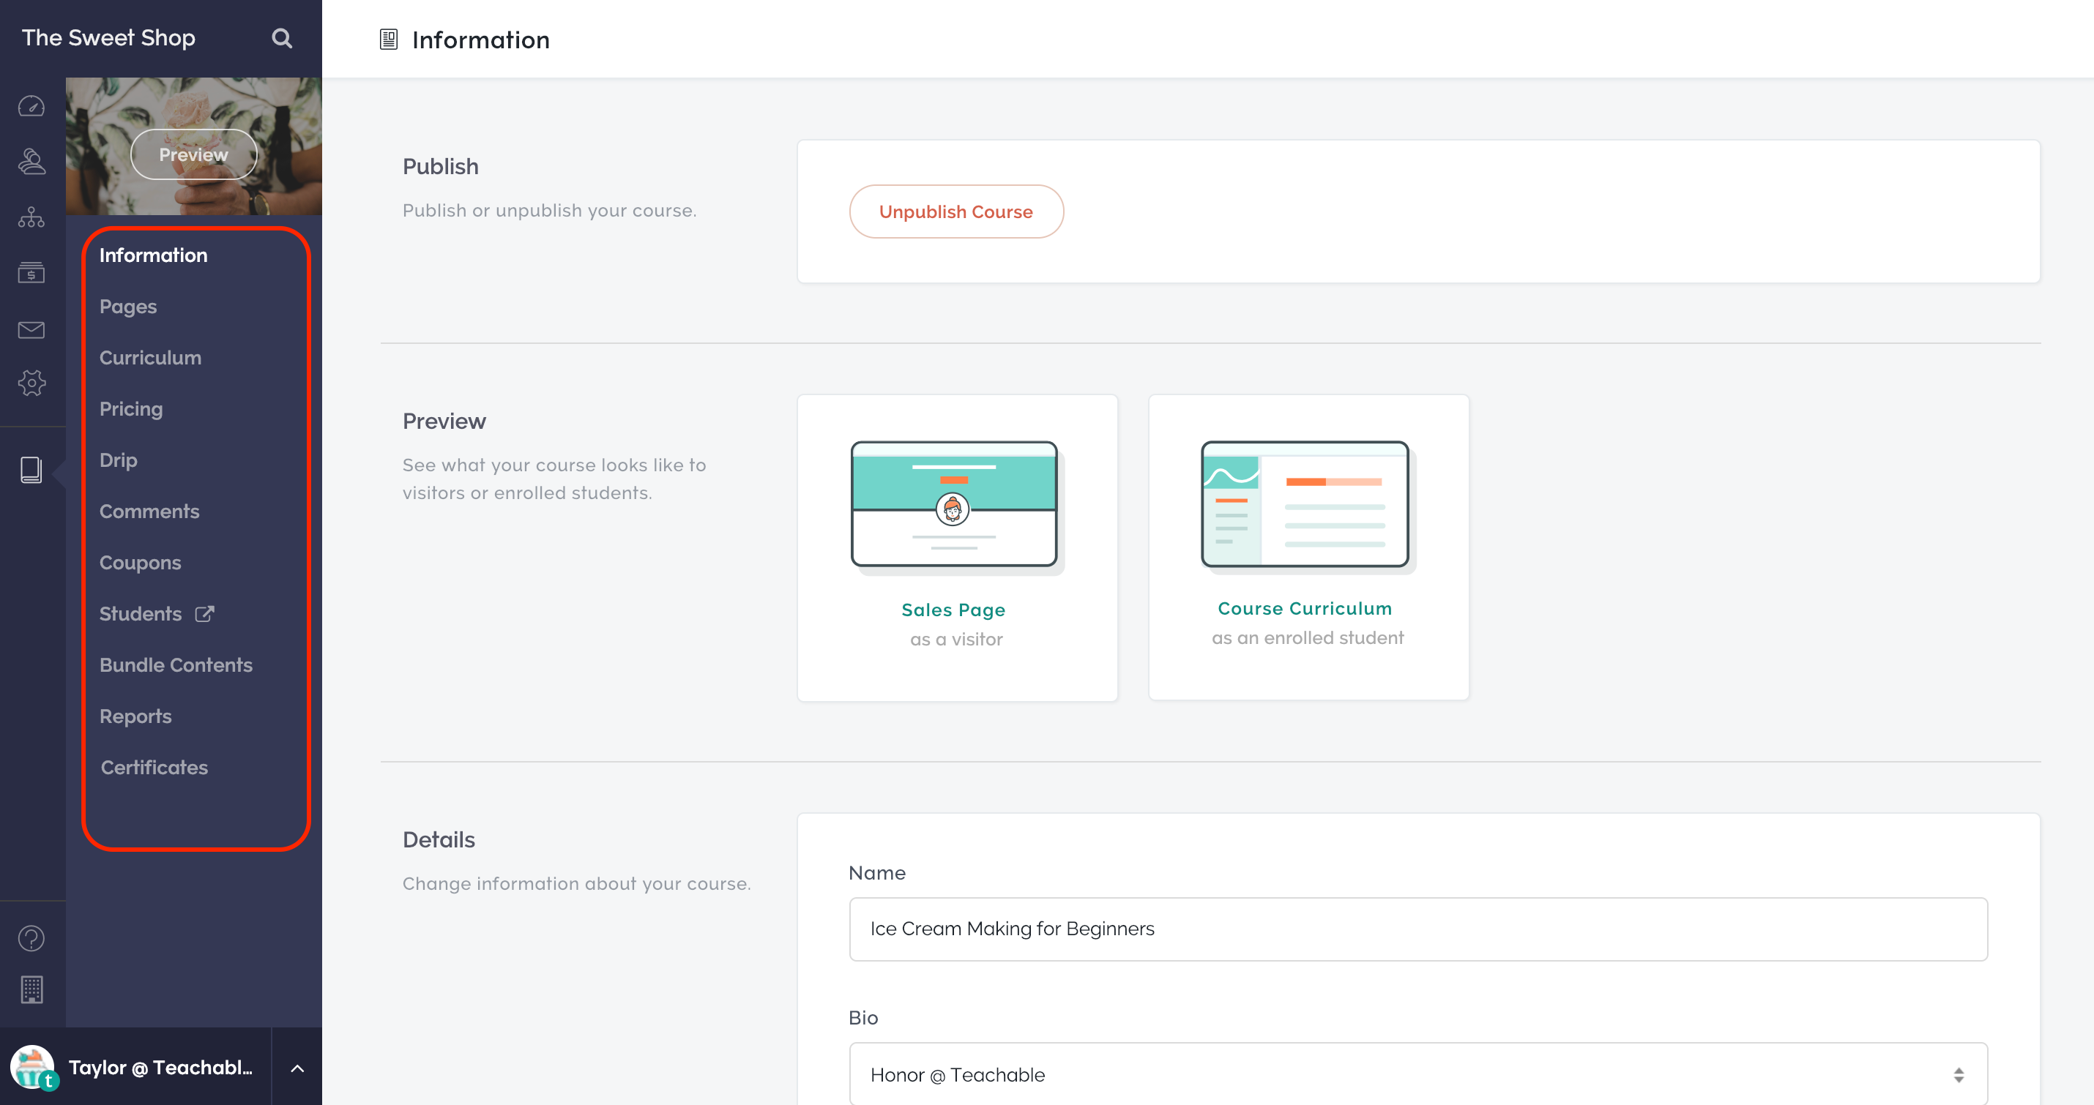2094x1105 pixels.
Task: Select the Information menu item
Action: (x=154, y=255)
